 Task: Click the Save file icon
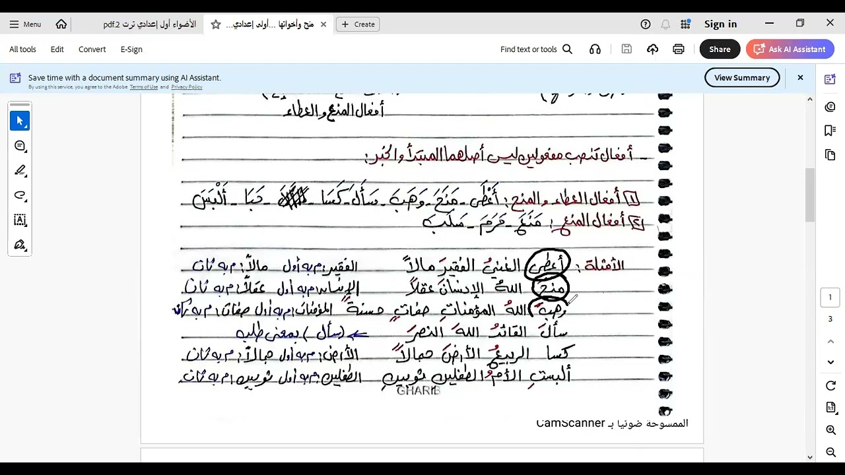(x=626, y=49)
